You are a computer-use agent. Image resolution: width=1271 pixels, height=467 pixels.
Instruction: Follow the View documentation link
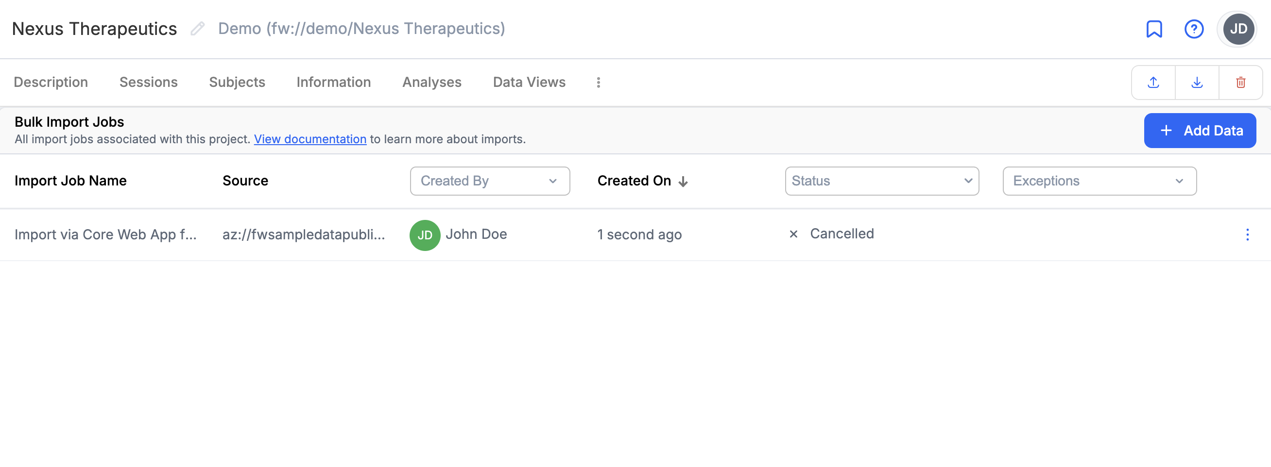tap(310, 139)
